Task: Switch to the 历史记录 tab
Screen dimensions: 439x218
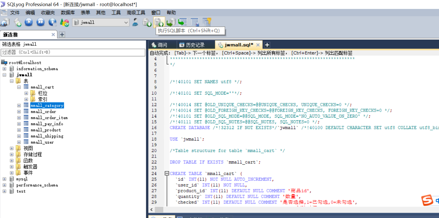Action: click(x=195, y=45)
